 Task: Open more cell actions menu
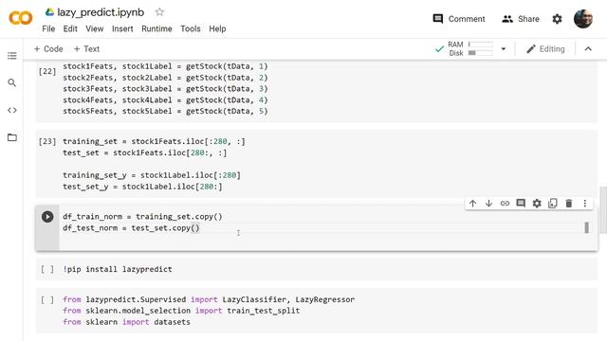coord(585,204)
